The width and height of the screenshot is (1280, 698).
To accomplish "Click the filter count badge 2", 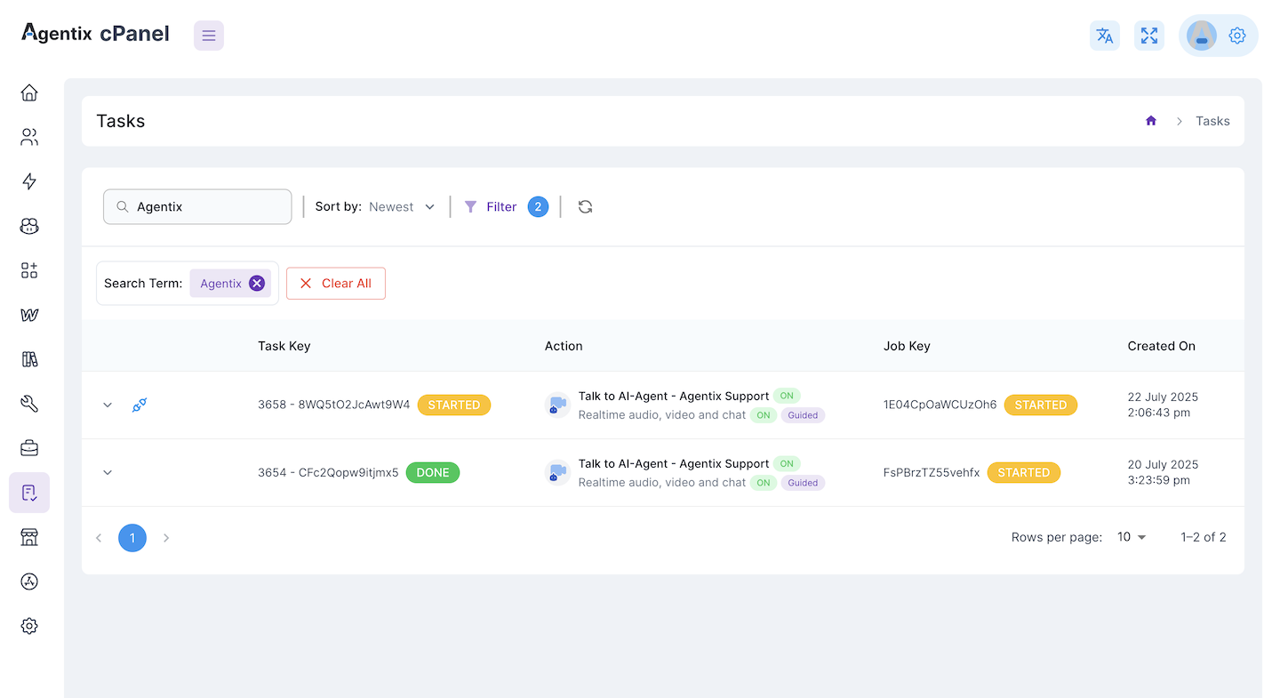I will point(538,206).
